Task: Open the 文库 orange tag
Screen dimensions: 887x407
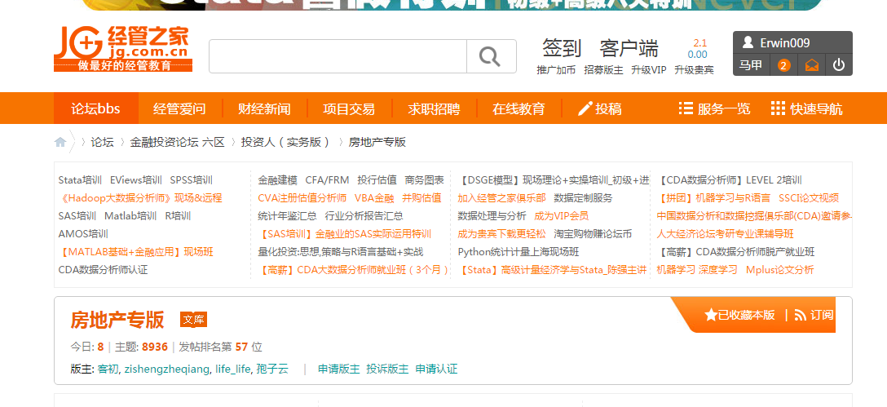Action: (x=193, y=319)
